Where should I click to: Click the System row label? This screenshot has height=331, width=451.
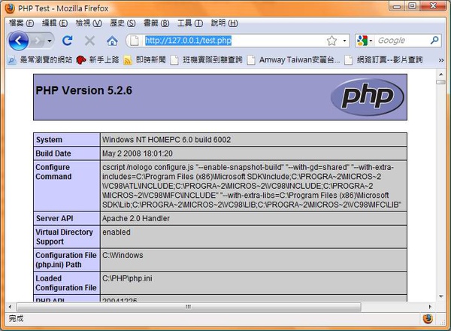click(49, 140)
